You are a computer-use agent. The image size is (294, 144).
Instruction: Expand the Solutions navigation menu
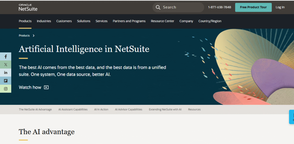click(x=84, y=21)
